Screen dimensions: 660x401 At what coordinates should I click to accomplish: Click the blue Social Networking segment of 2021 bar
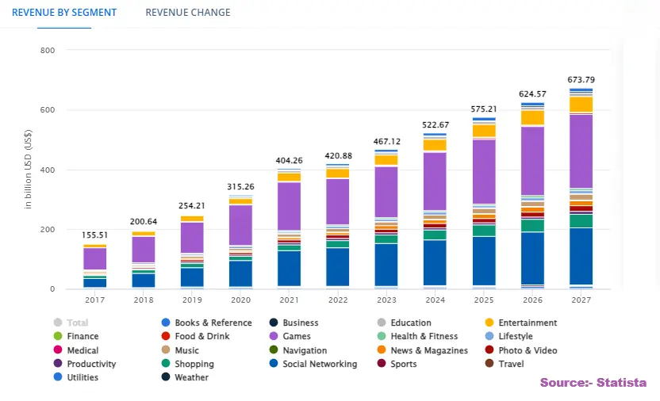pos(290,268)
